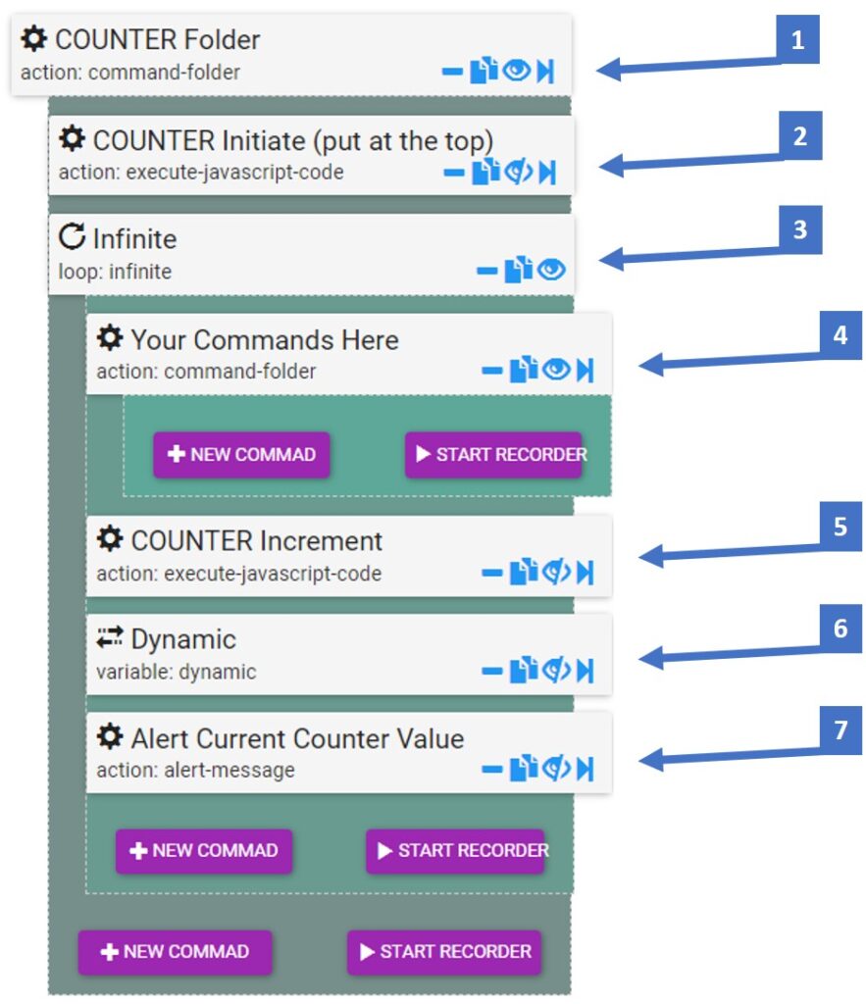Copy the Infinite loop block

coord(518,270)
